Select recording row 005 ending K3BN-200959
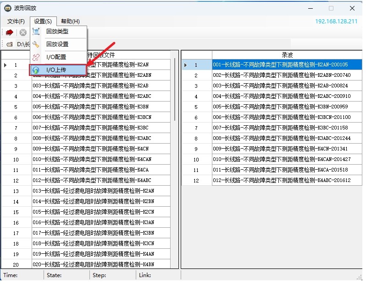Viewport: 366px width, 284px height. coord(280,107)
